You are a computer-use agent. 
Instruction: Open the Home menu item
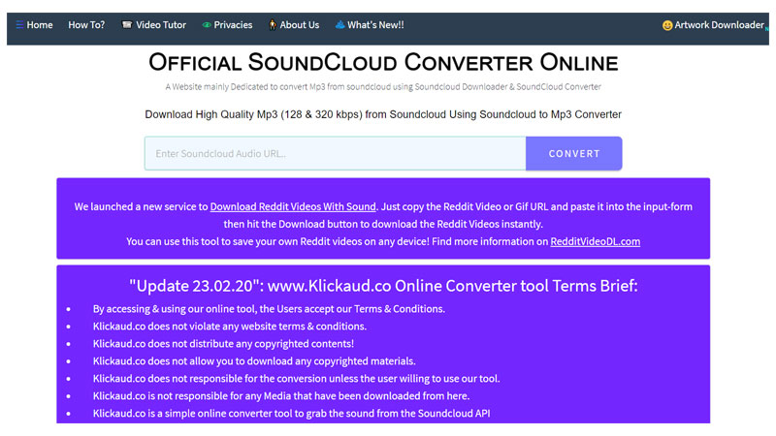click(x=40, y=25)
